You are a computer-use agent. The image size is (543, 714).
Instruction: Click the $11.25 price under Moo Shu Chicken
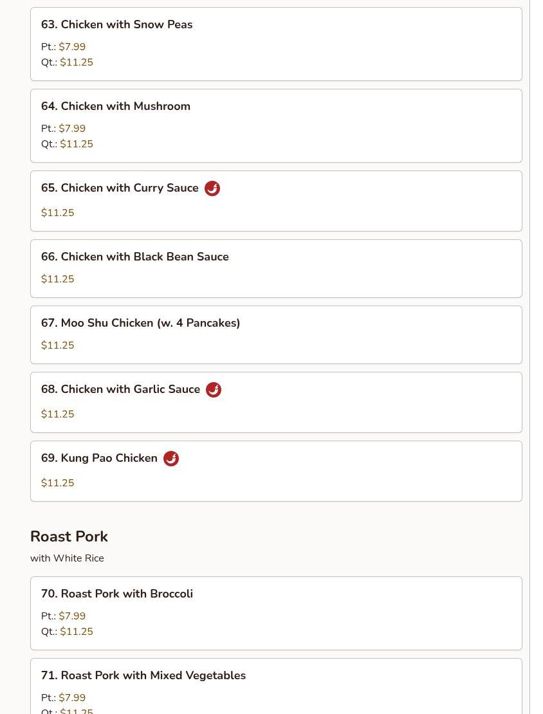coord(58,345)
